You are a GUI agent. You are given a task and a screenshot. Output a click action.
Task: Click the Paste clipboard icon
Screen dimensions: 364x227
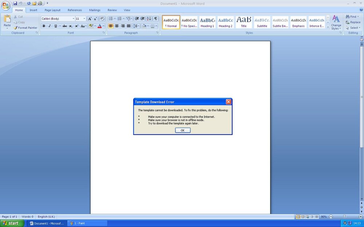click(7, 19)
